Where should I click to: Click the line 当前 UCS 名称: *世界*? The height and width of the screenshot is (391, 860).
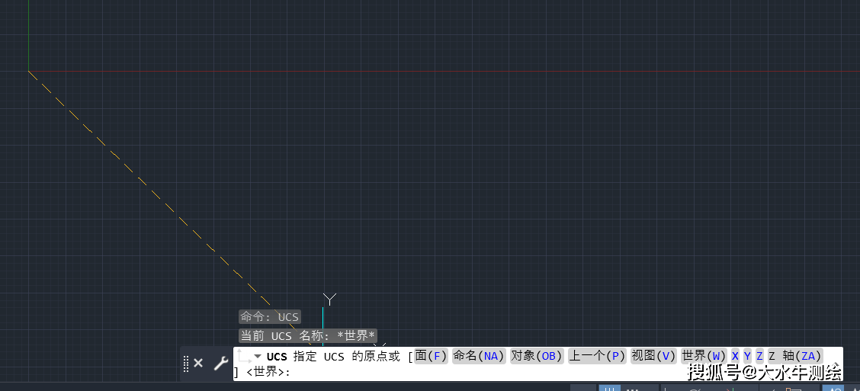(308, 335)
